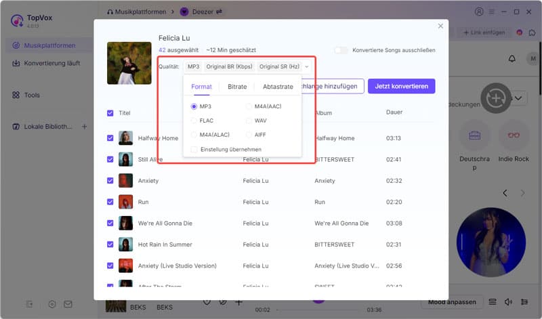This screenshot has height=319, width=542.
Task: Open the Original SR (Hz) setting
Action: pyautogui.click(x=279, y=66)
